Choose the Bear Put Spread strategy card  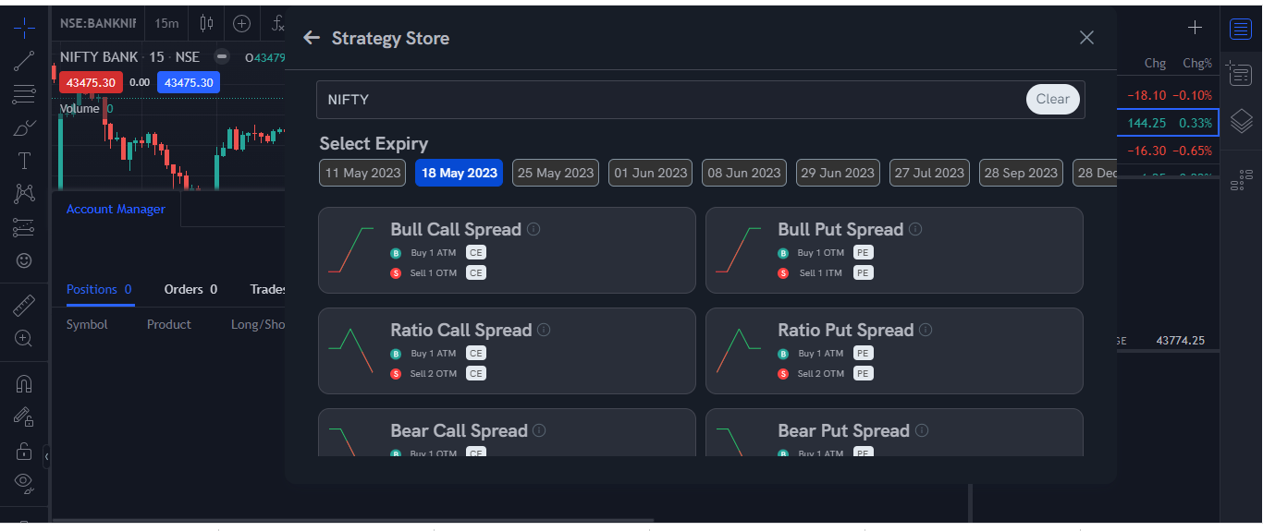pyautogui.click(x=894, y=432)
